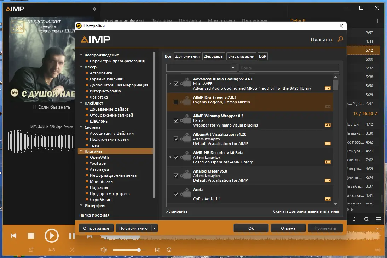Click the О программе button
This screenshot has height=258, width=387.
[96, 228]
